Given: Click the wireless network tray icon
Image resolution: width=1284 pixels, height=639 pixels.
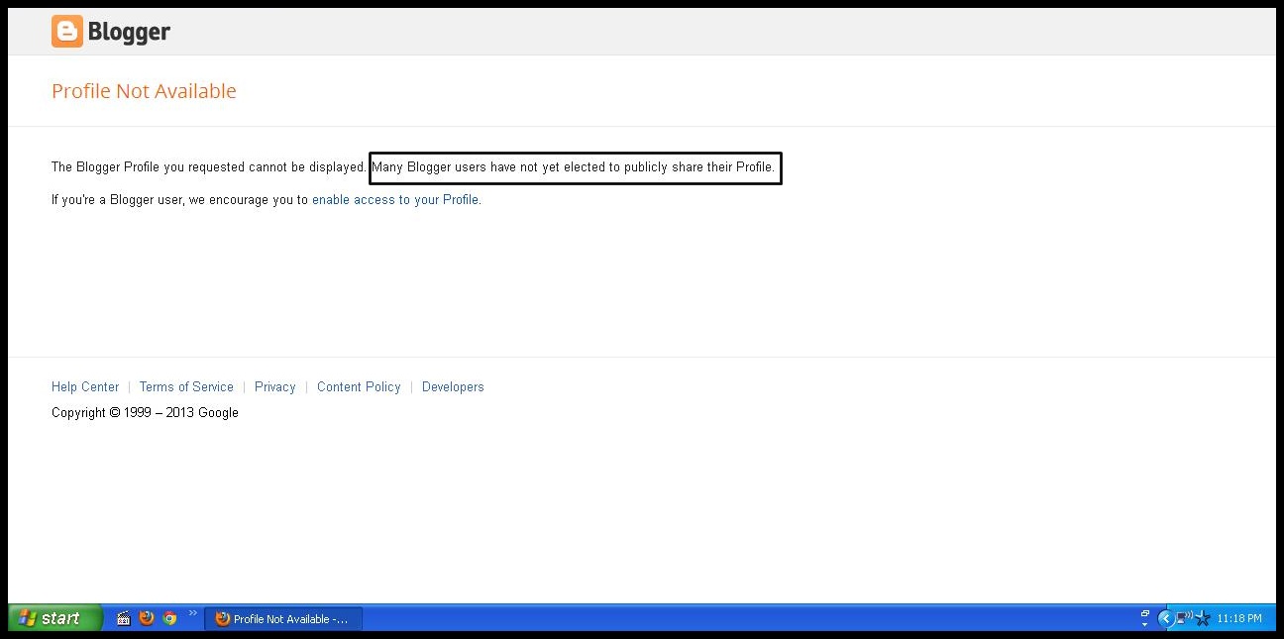Looking at the screenshot, I should tap(1184, 618).
